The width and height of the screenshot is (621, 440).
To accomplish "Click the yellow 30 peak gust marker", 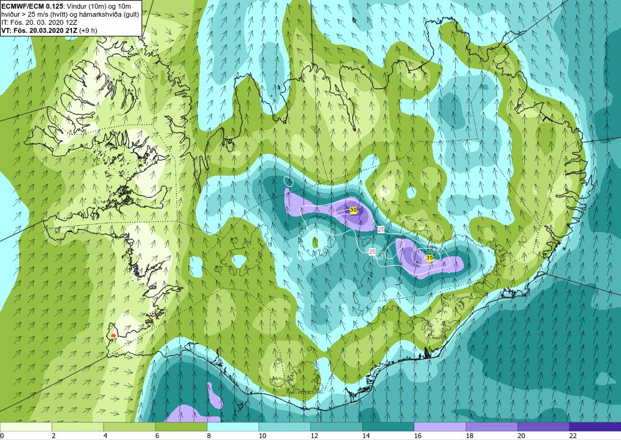I will 353,210.
